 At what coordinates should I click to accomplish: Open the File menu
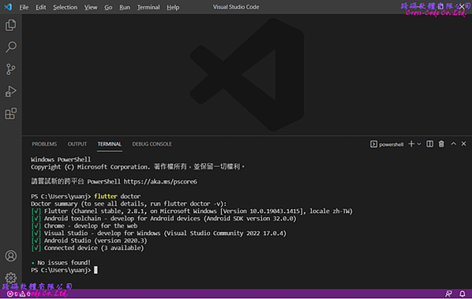[x=24, y=7]
